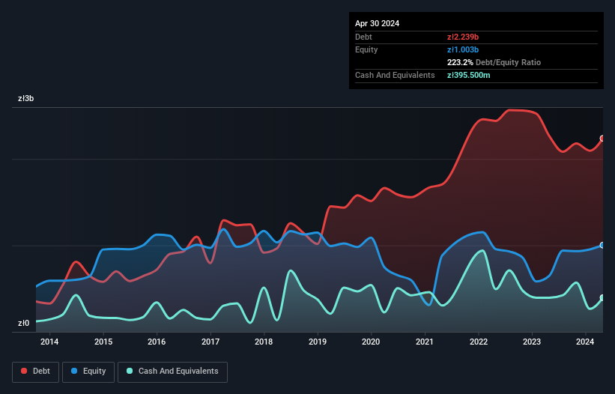Click the 2018 x-axis label
This screenshot has height=394, width=615.
pyautogui.click(x=264, y=342)
